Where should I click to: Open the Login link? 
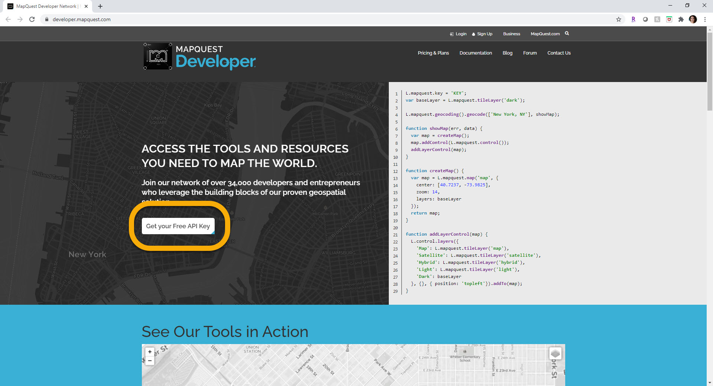(x=458, y=34)
